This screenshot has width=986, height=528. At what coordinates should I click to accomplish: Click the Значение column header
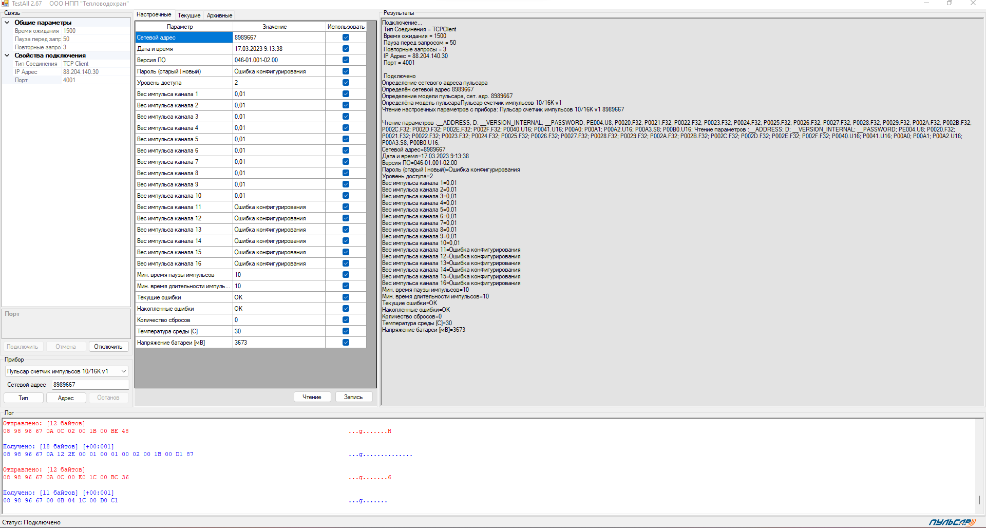coord(279,27)
